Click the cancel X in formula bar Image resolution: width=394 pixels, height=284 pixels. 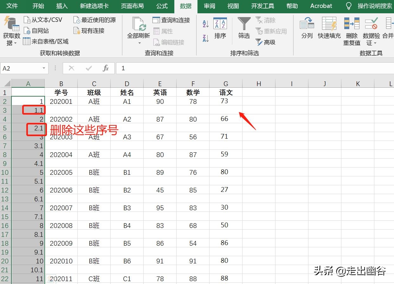(x=72, y=68)
